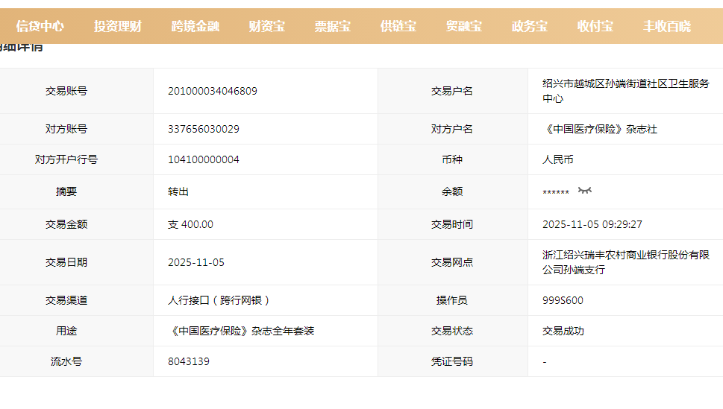Open the 投资理财 menu
The image size is (723, 409).
point(118,26)
